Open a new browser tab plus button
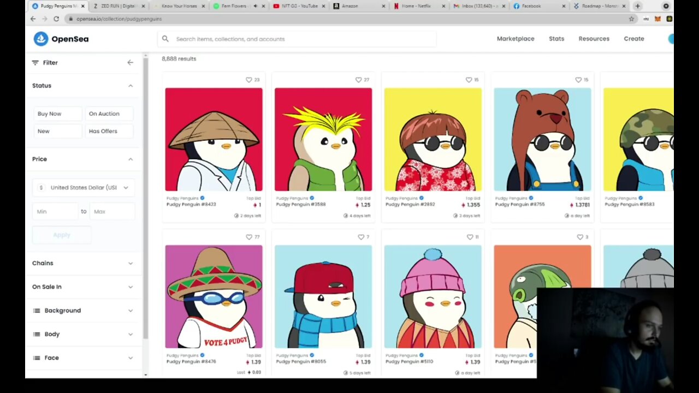Viewport: 699px width, 393px height. [637, 6]
